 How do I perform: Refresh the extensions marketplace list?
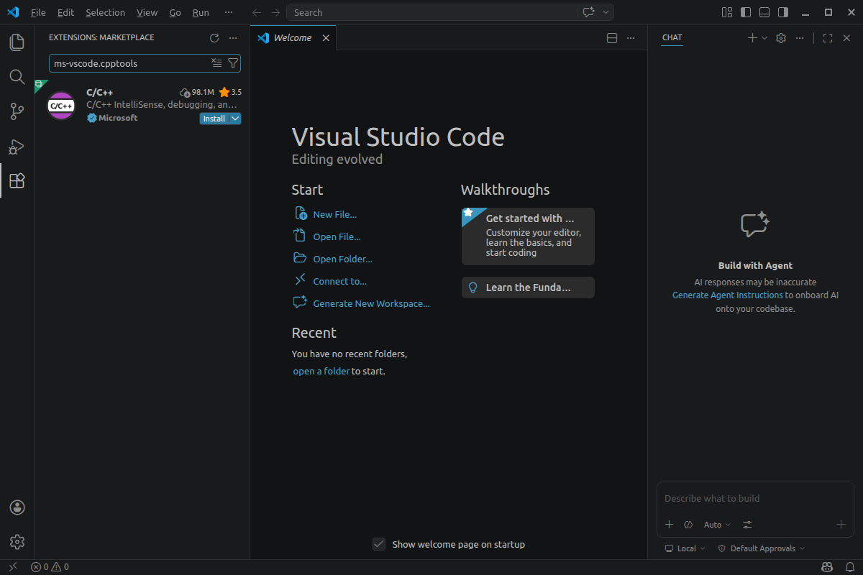click(214, 38)
